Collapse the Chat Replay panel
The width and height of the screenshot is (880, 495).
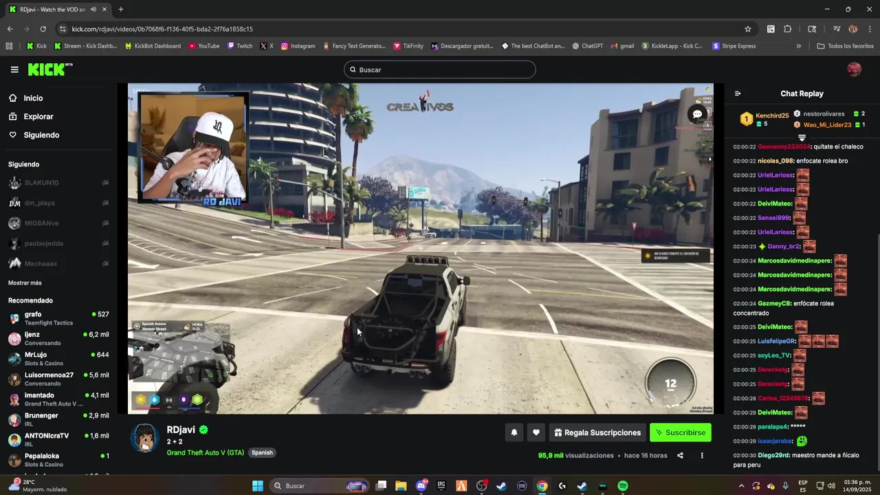(738, 93)
